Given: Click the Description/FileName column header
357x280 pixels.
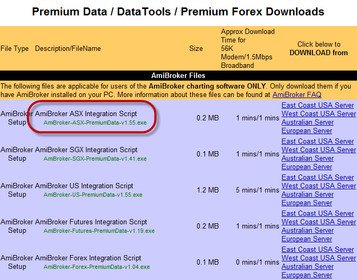Looking at the screenshot, I should coord(68,48).
